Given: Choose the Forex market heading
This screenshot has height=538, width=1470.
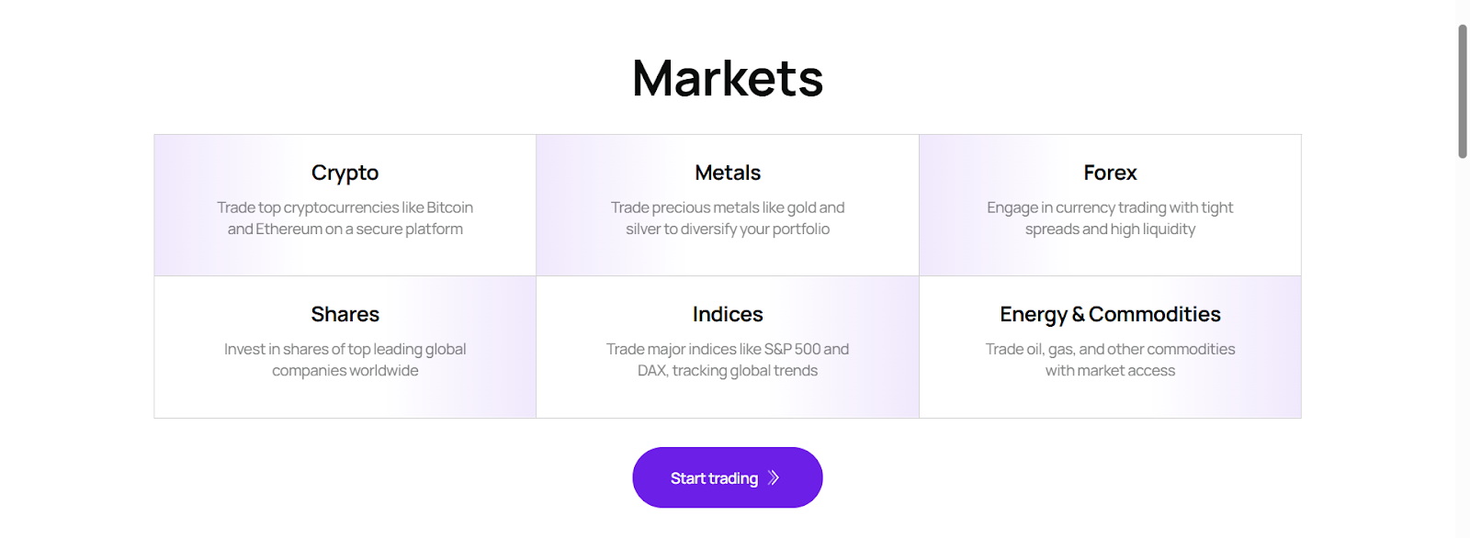Looking at the screenshot, I should point(1110,173).
